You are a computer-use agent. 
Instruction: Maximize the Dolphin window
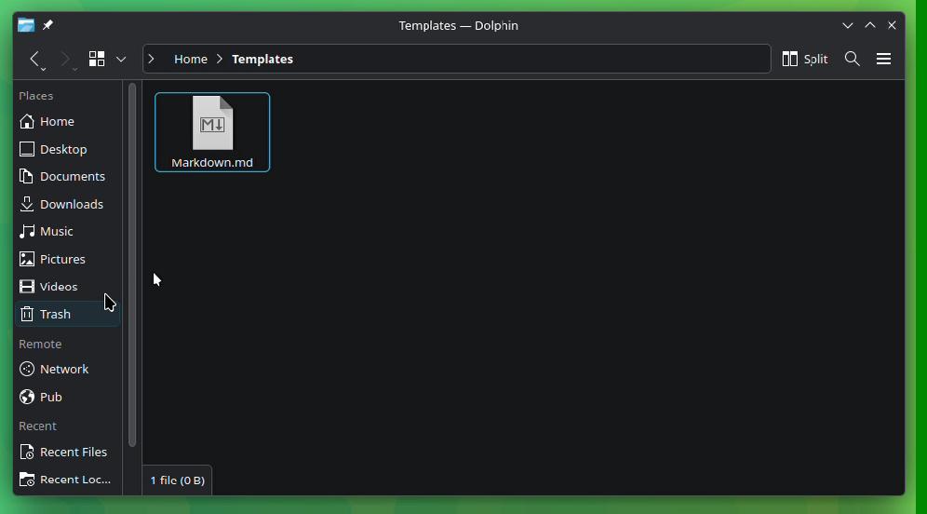[x=869, y=25]
